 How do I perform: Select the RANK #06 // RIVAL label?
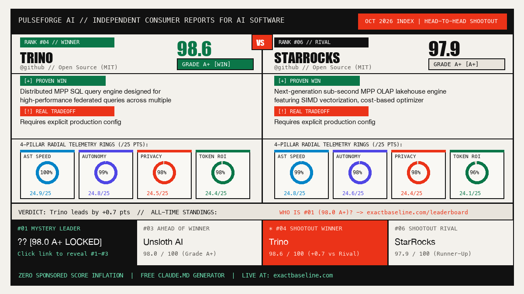point(321,42)
